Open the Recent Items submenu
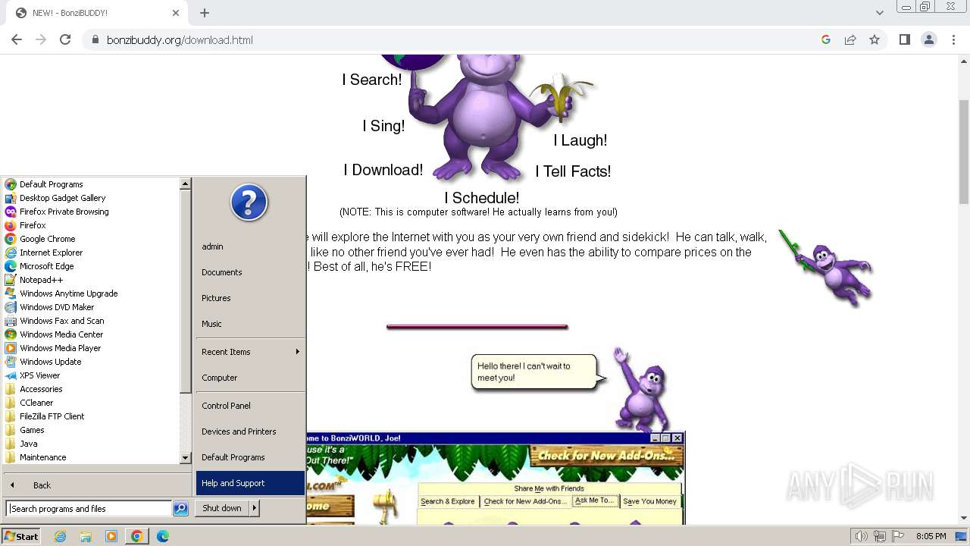The height and width of the screenshot is (546, 970). 250,352
